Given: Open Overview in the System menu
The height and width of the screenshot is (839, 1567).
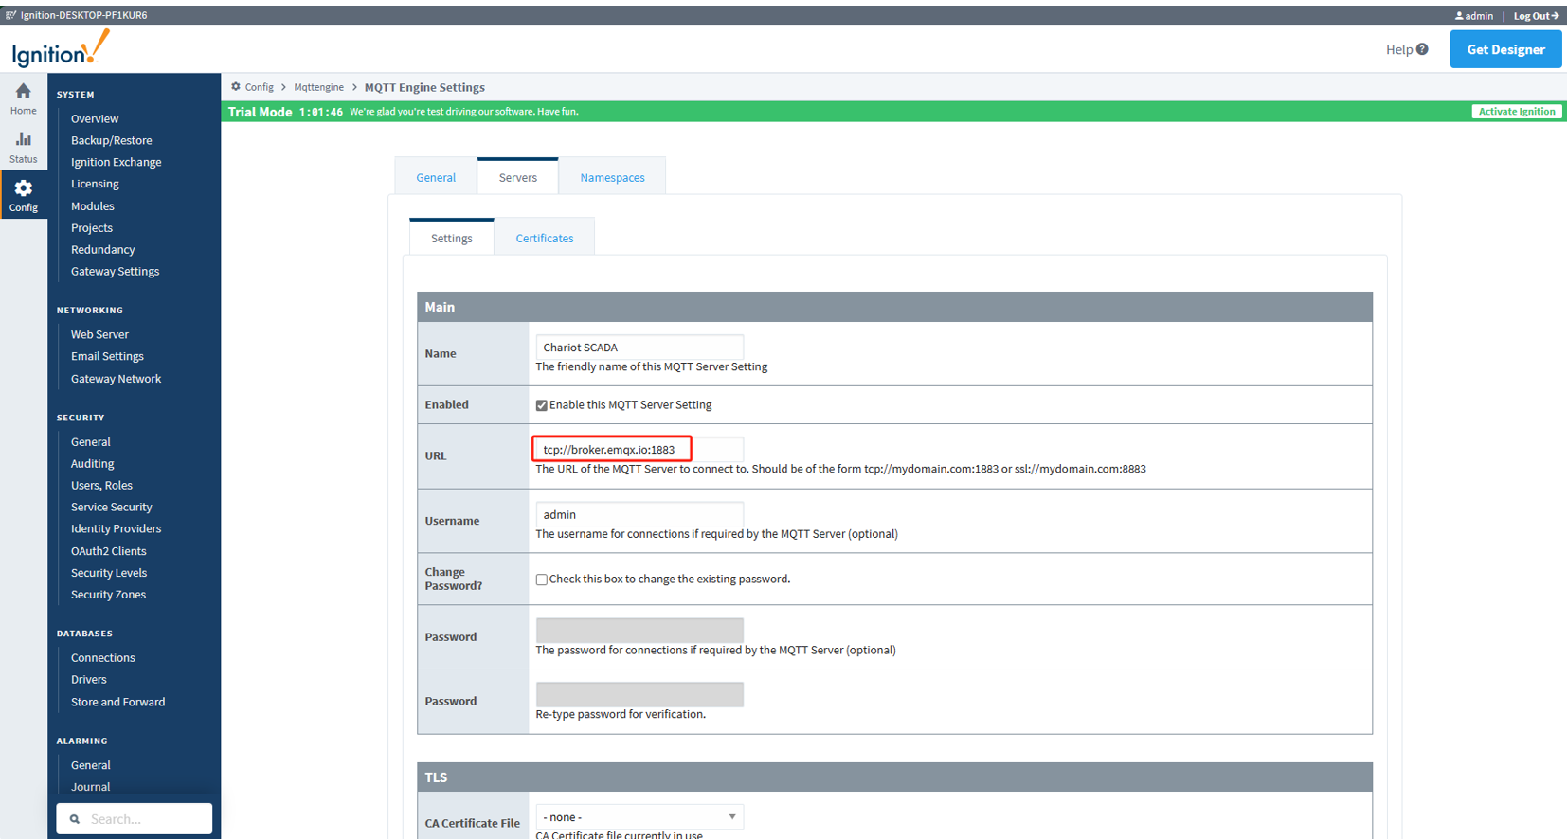Looking at the screenshot, I should (x=95, y=118).
